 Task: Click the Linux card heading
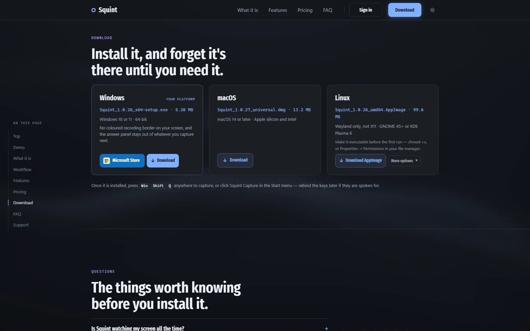(342, 98)
